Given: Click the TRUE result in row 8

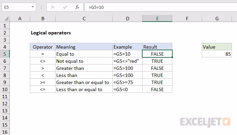Looking at the screenshot, I should click(157, 75).
